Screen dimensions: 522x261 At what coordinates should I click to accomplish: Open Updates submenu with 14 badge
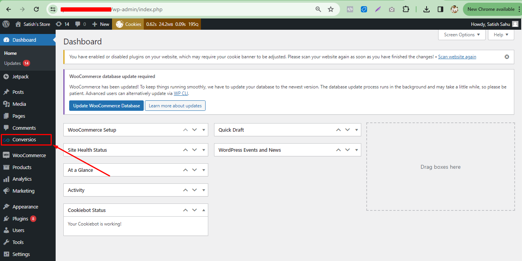point(17,63)
